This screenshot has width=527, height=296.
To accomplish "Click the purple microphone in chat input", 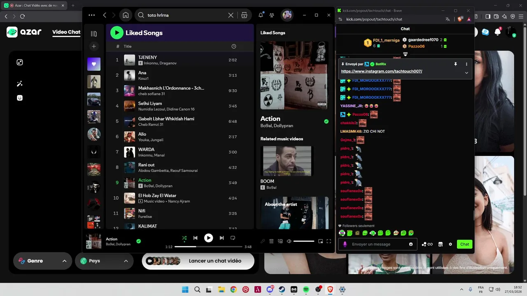I will (x=345, y=244).
